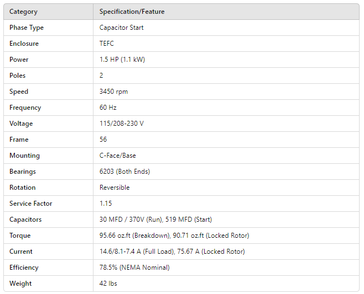Click the Specification/Feature column header

[132, 12]
